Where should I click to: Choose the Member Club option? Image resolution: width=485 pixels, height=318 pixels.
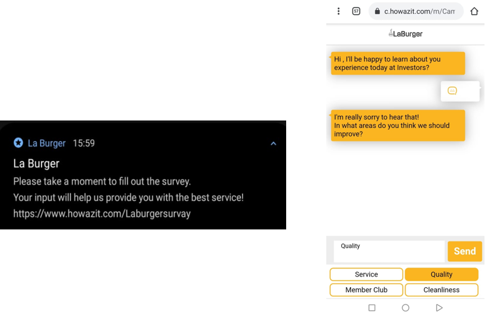366,290
